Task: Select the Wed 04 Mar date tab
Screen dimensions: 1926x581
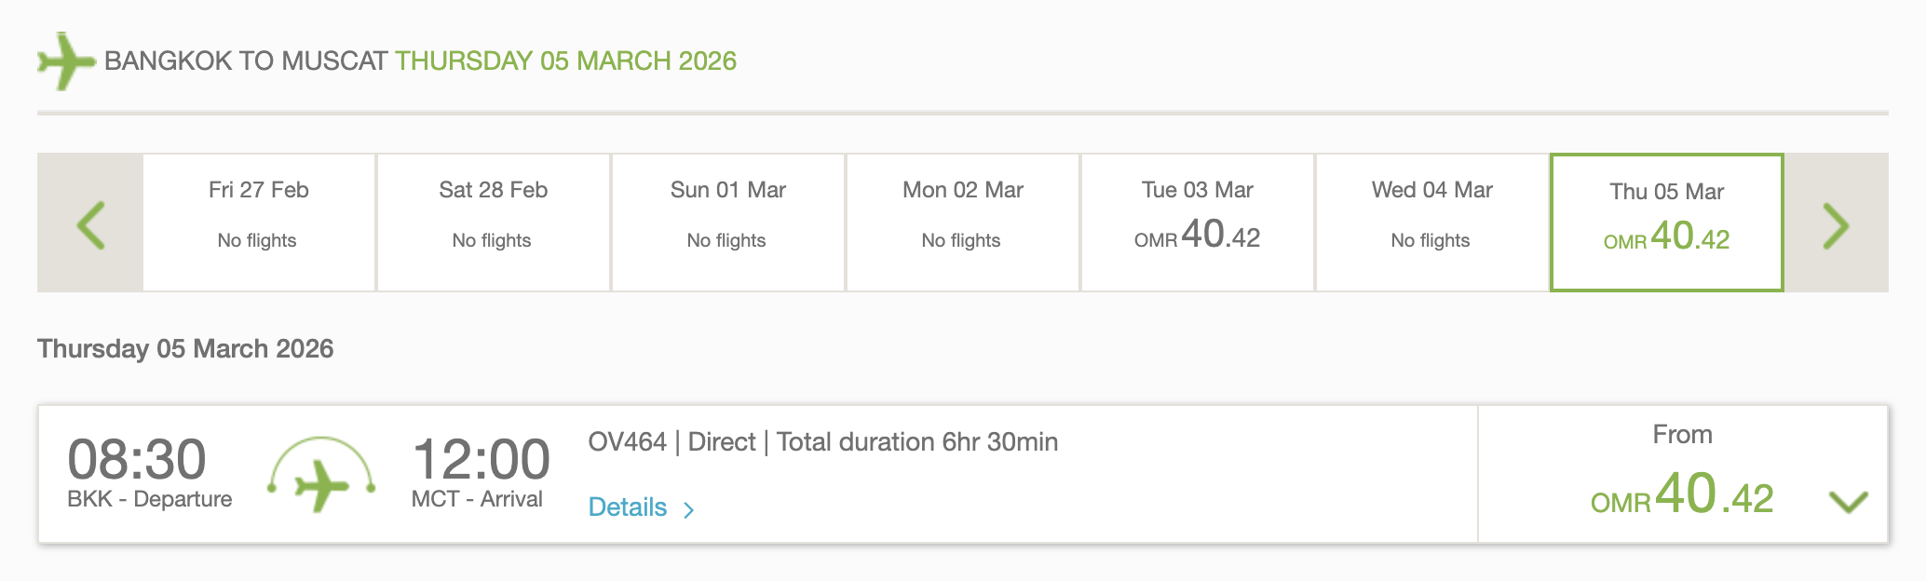Action: click(x=1432, y=223)
